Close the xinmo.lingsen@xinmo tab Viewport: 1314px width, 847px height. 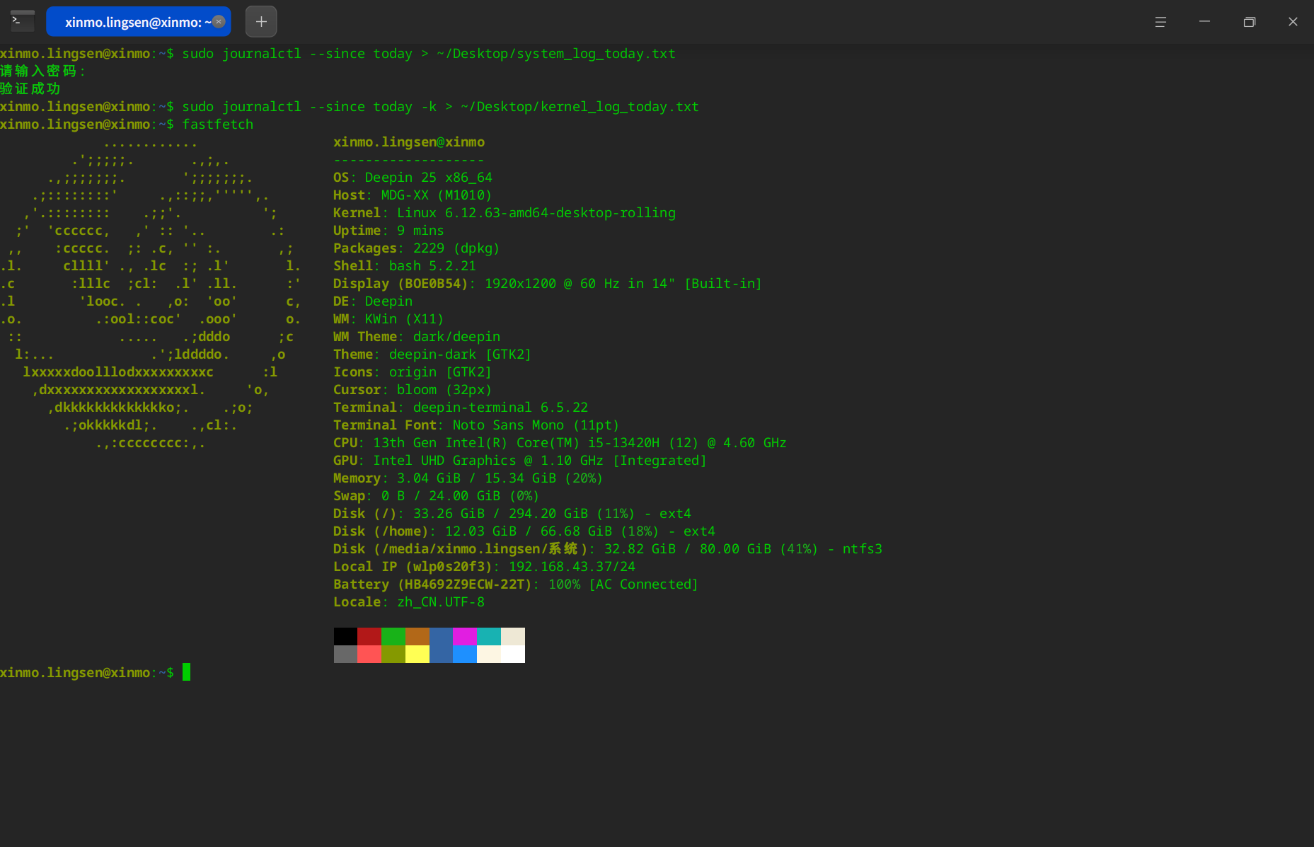tap(219, 22)
